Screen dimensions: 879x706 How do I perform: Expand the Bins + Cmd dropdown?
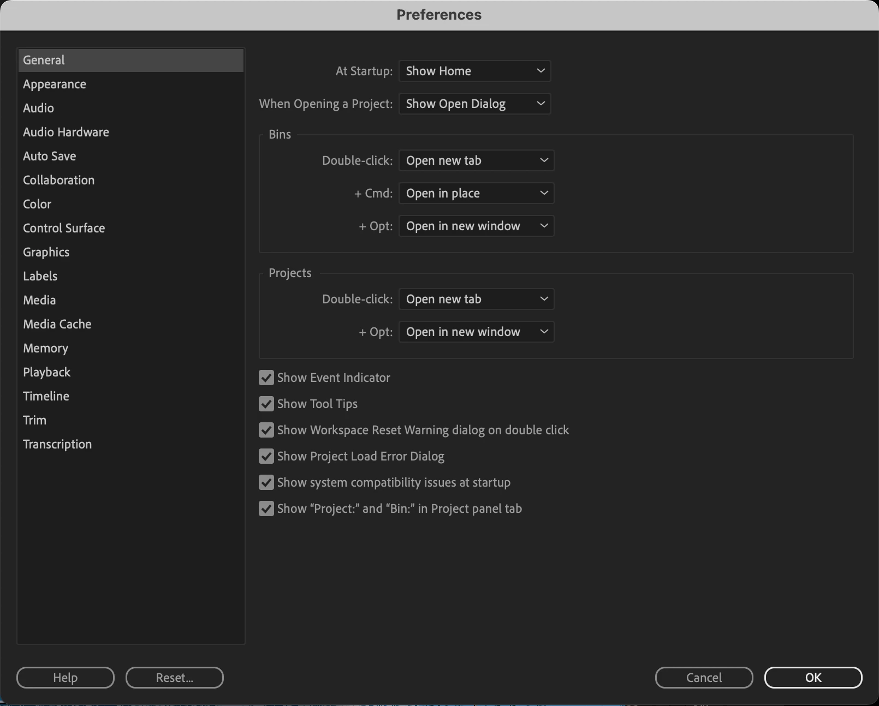tap(477, 193)
